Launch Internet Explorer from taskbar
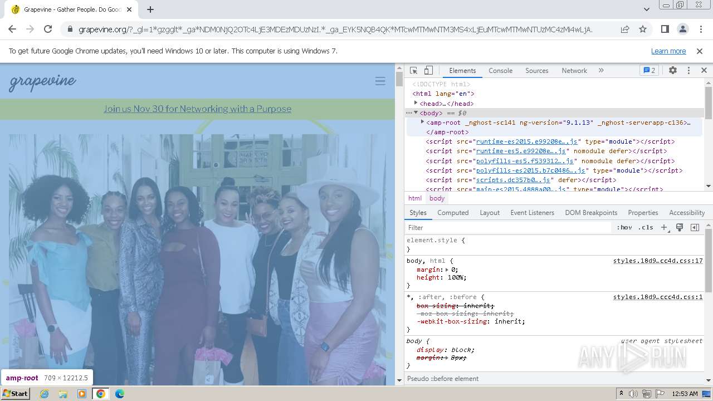 pyautogui.click(x=45, y=394)
